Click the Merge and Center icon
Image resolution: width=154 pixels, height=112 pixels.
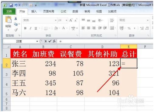click(x=112, y=28)
